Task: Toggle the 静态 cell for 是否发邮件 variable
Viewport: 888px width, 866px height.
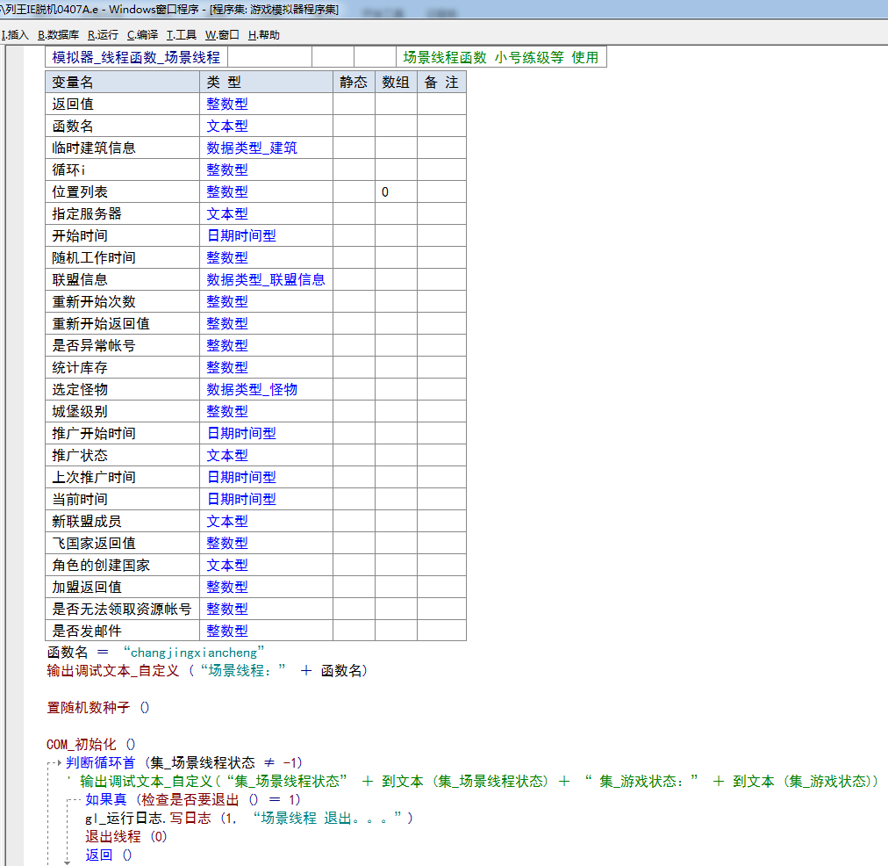Action: (x=354, y=631)
